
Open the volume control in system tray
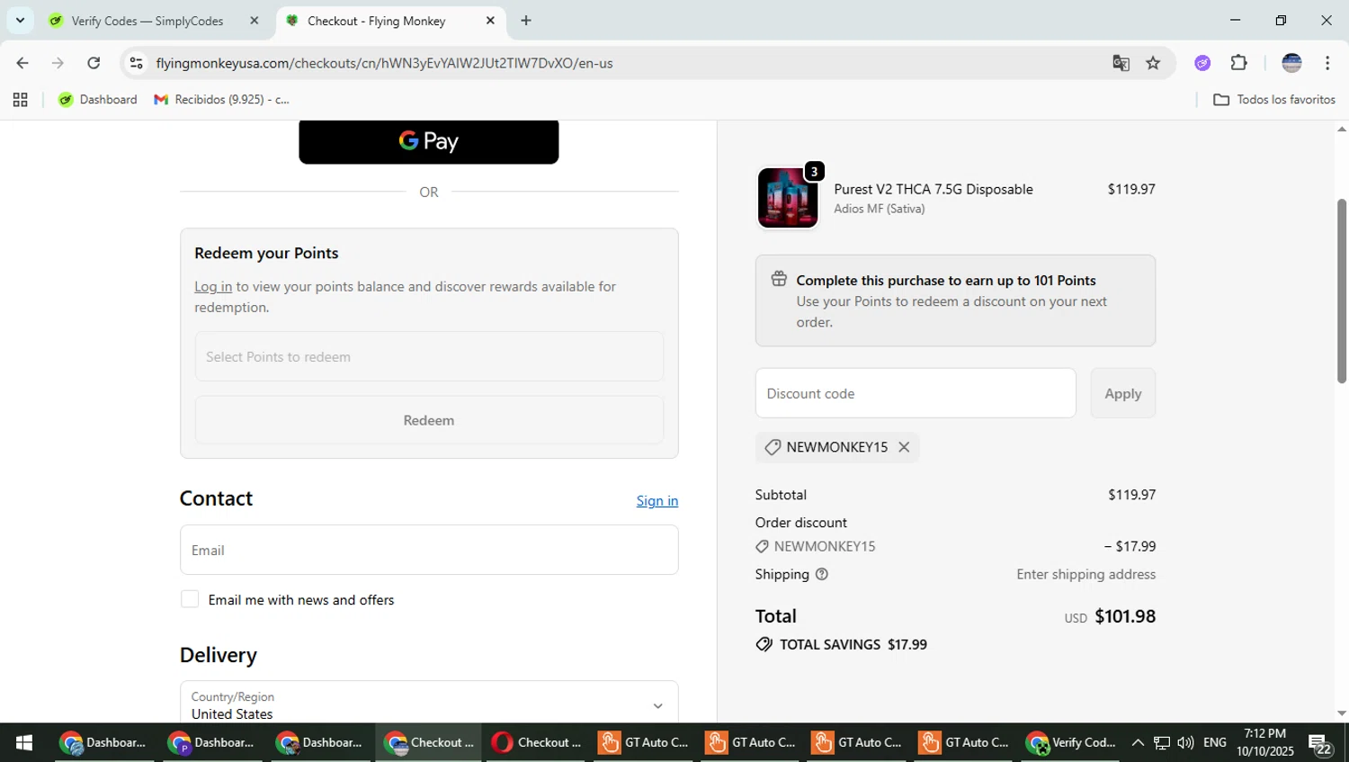(x=1185, y=742)
